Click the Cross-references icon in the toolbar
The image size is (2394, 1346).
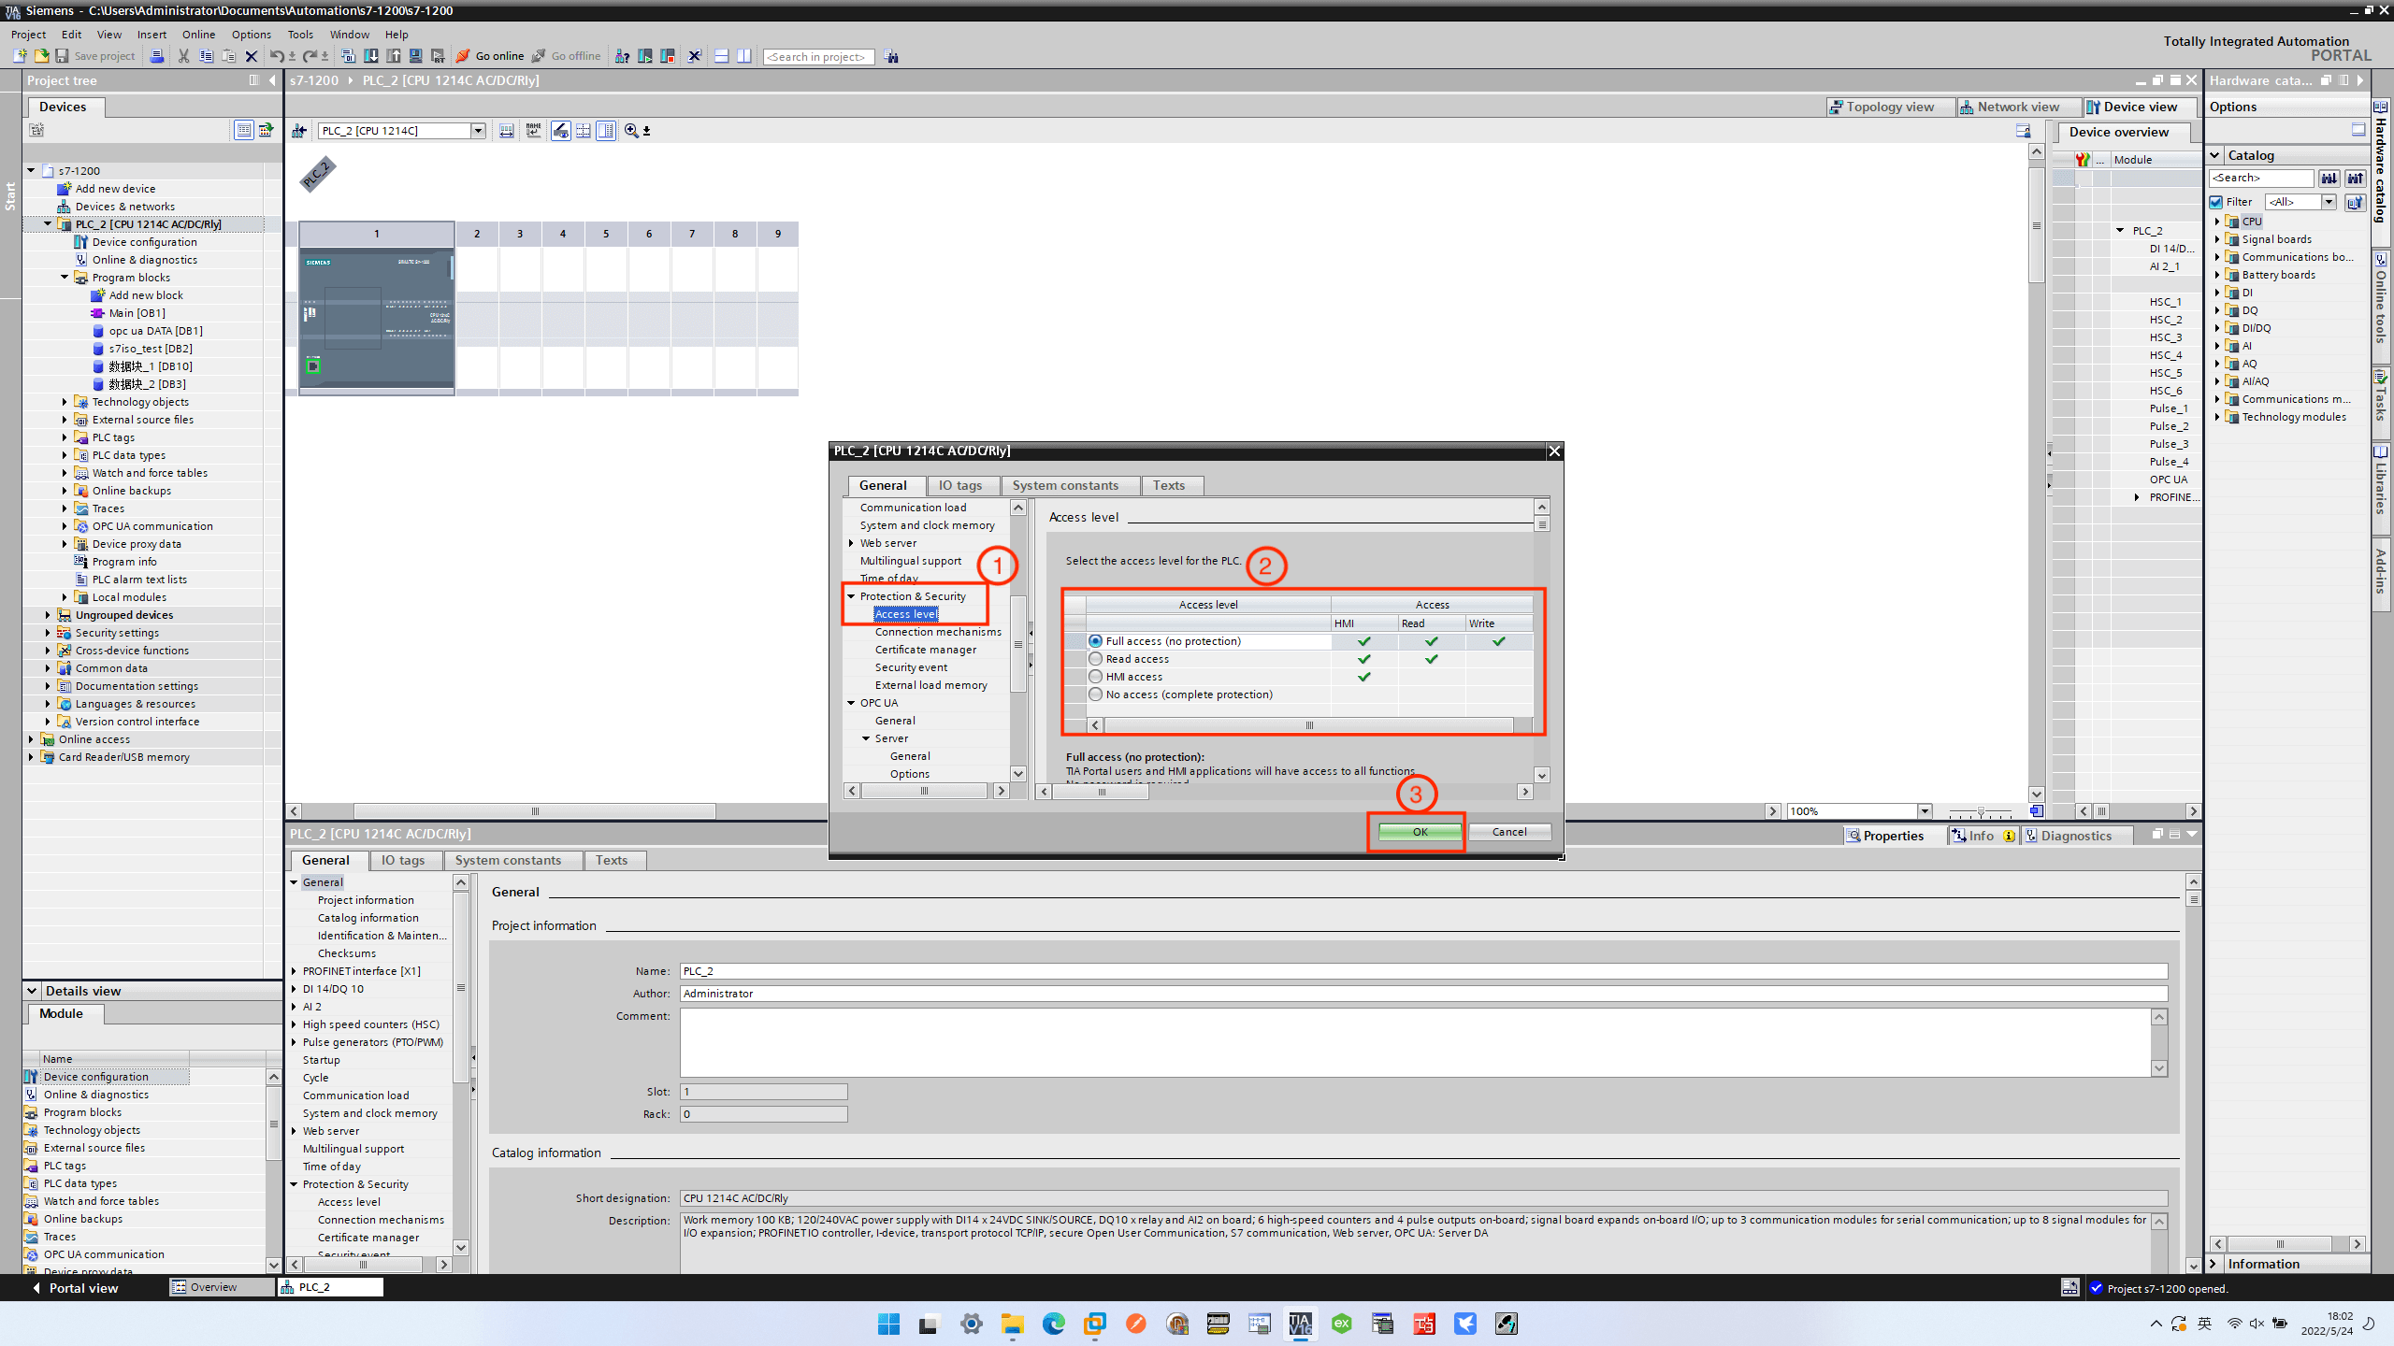622,56
